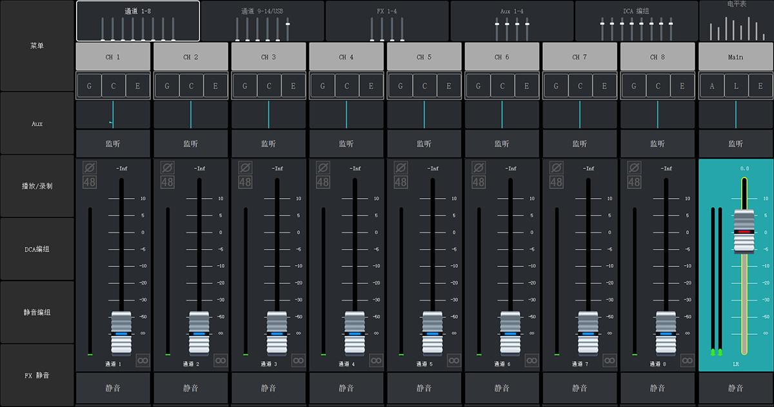This screenshot has width=774, height=407.
Task: Switch to FX 1-4 tab
Action: [388, 21]
